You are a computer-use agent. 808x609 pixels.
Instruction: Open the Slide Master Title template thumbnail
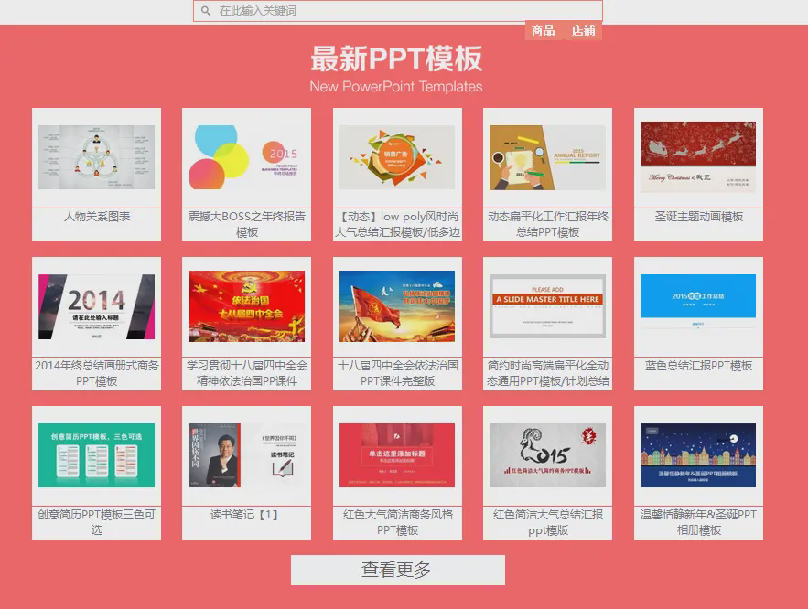point(547,306)
